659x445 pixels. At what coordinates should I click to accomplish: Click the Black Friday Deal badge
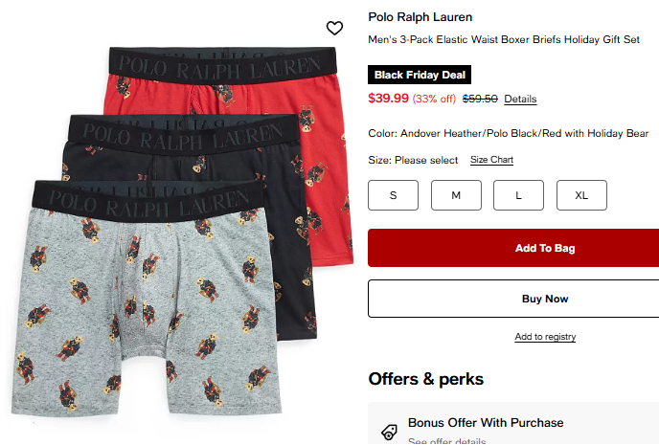click(420, 75)
